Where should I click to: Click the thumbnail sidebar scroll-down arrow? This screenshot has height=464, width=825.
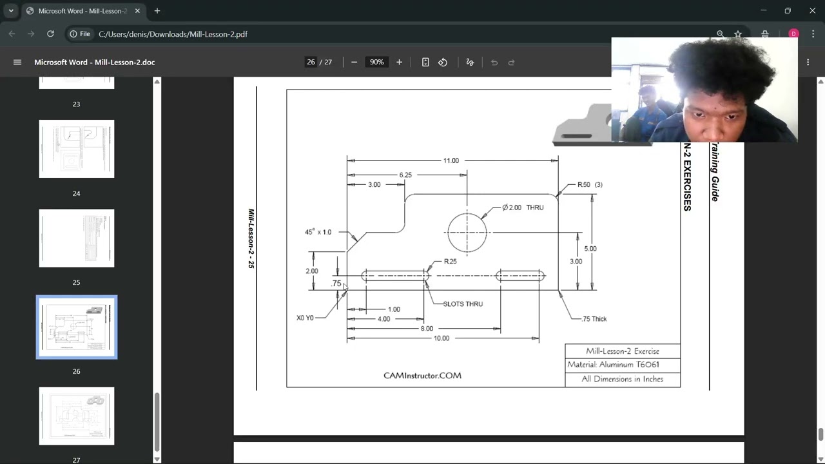157,459
